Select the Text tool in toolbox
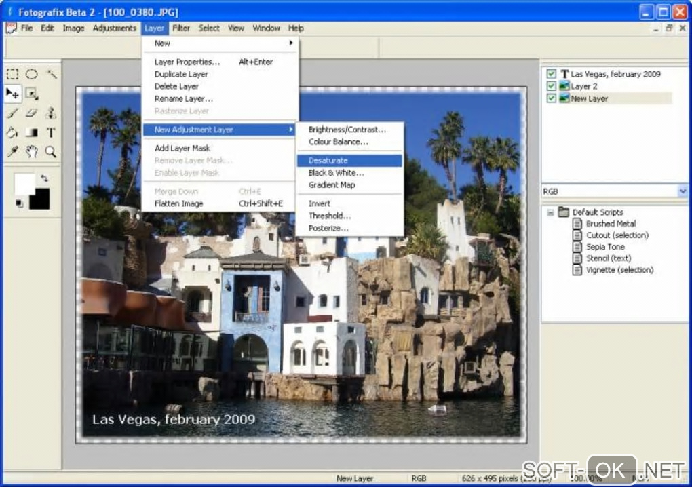This screenshot has width=692, height=487. coord(51,132)
